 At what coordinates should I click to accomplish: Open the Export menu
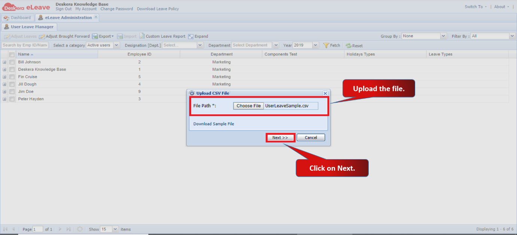(x=103, y=36)
